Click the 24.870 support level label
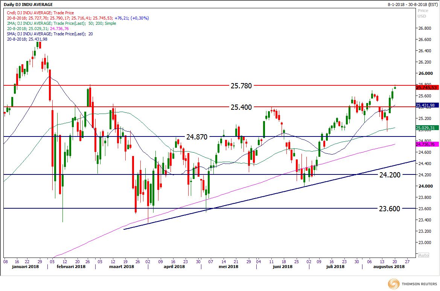 point(196,137)
